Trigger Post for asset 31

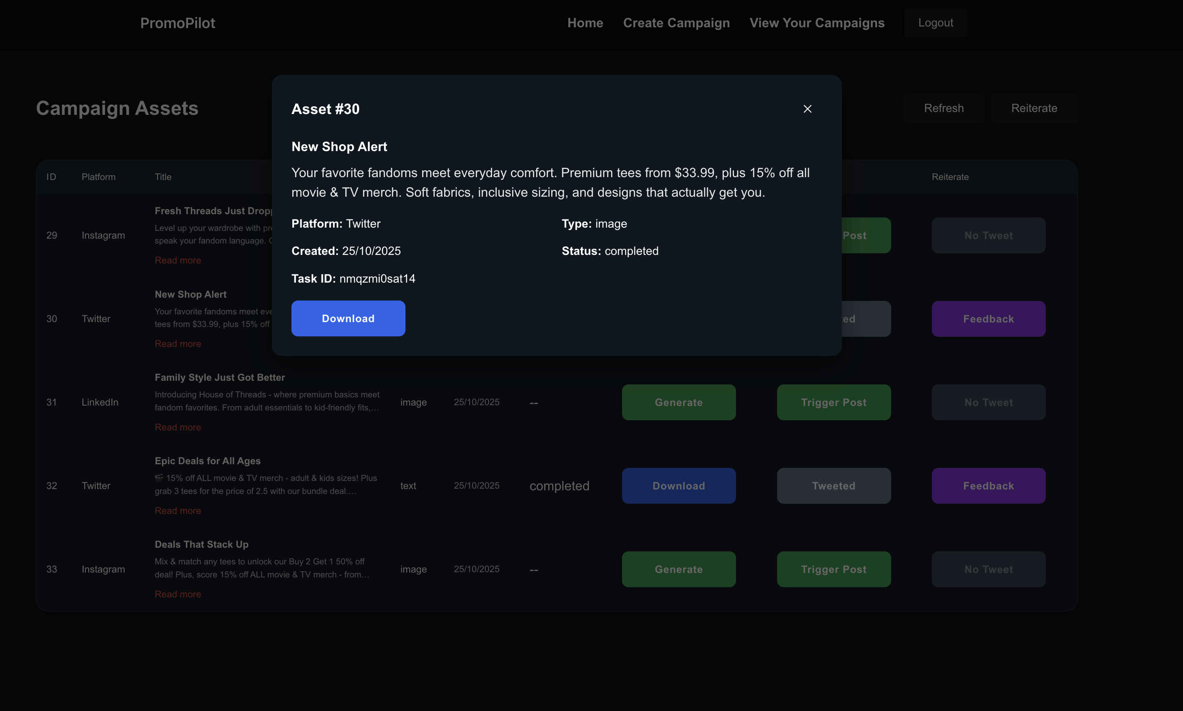833,402
